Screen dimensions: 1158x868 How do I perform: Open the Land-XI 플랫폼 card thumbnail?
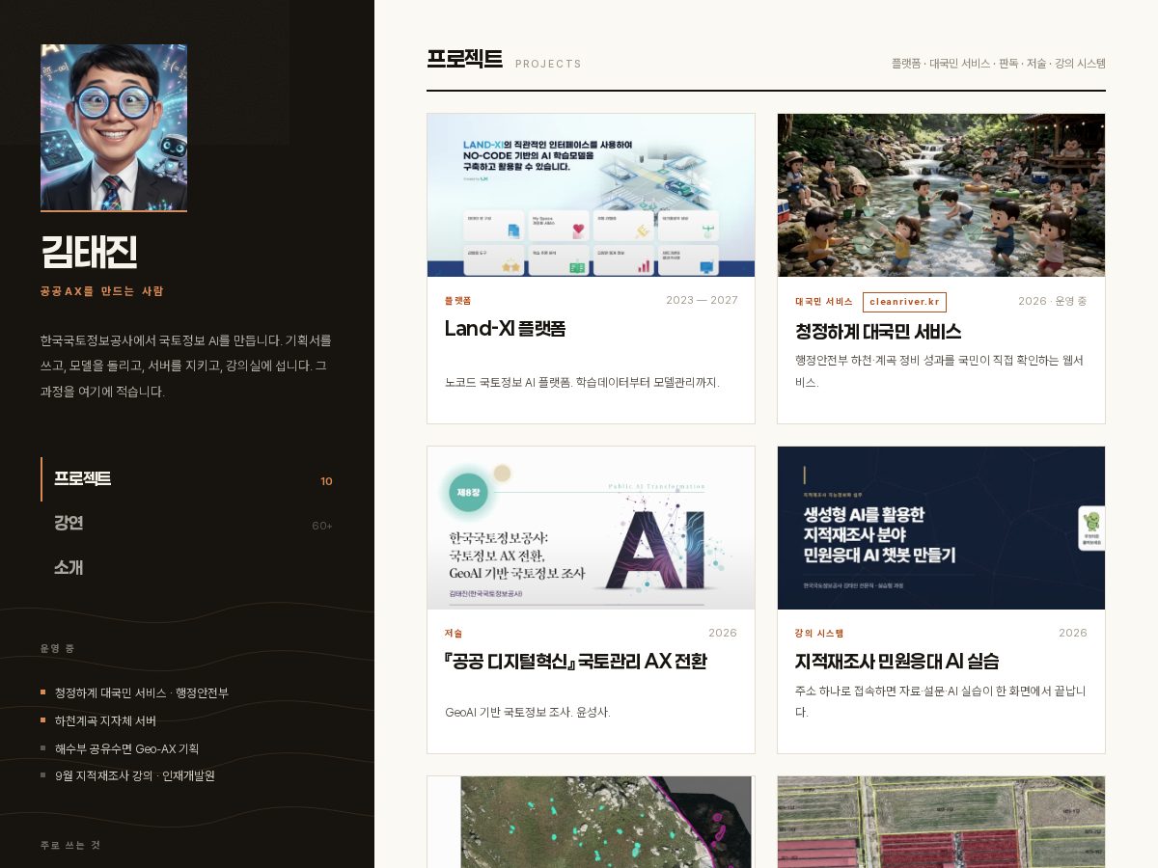(x=591, y=195)
